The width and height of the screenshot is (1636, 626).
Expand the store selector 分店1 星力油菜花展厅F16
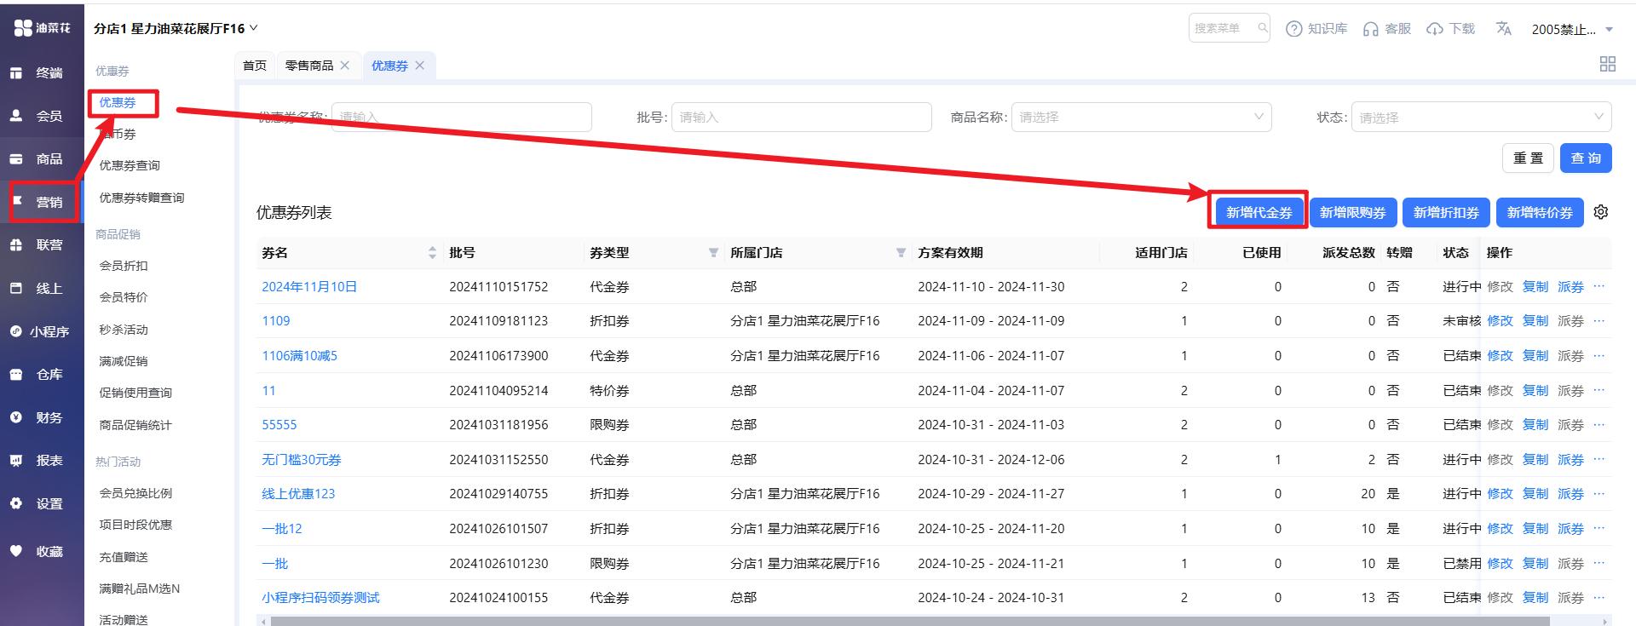176,28
